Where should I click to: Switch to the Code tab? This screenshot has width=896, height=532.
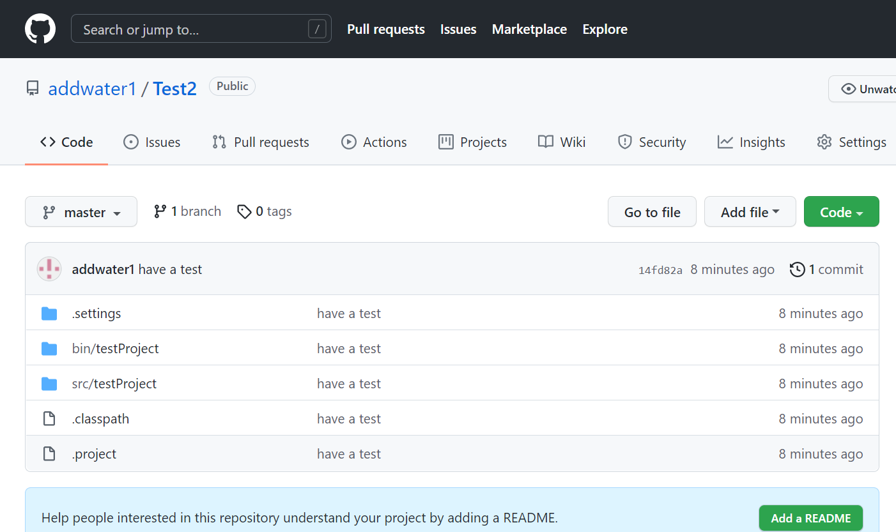click(66, 142)
